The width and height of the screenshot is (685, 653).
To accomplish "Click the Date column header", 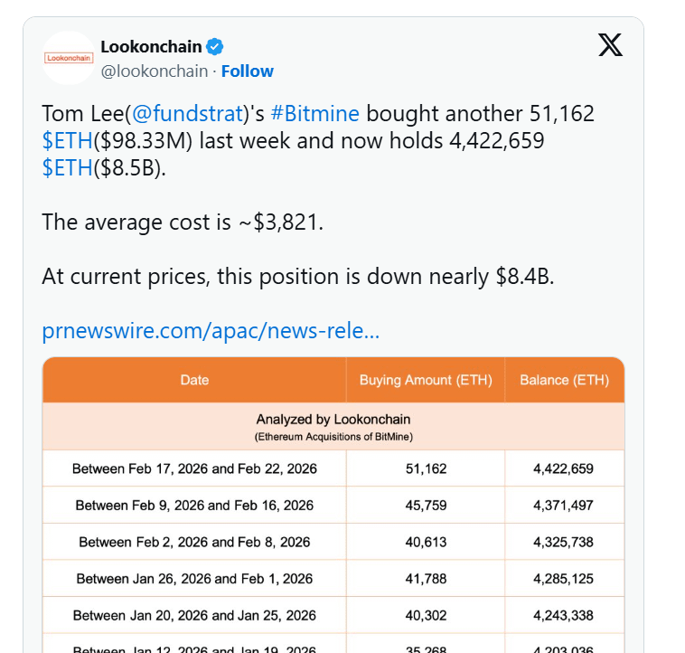I will (194, 381).
